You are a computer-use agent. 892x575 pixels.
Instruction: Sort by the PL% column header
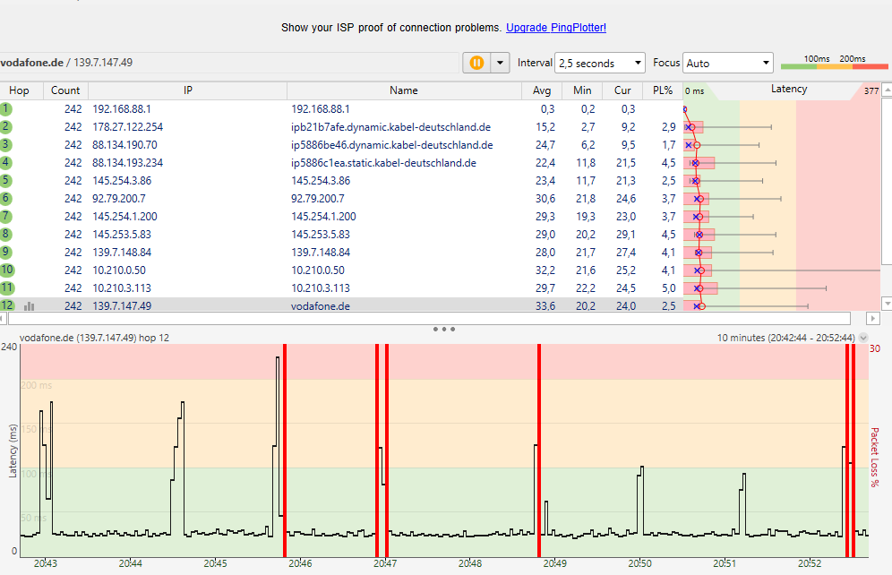click(x=663, y=90)
